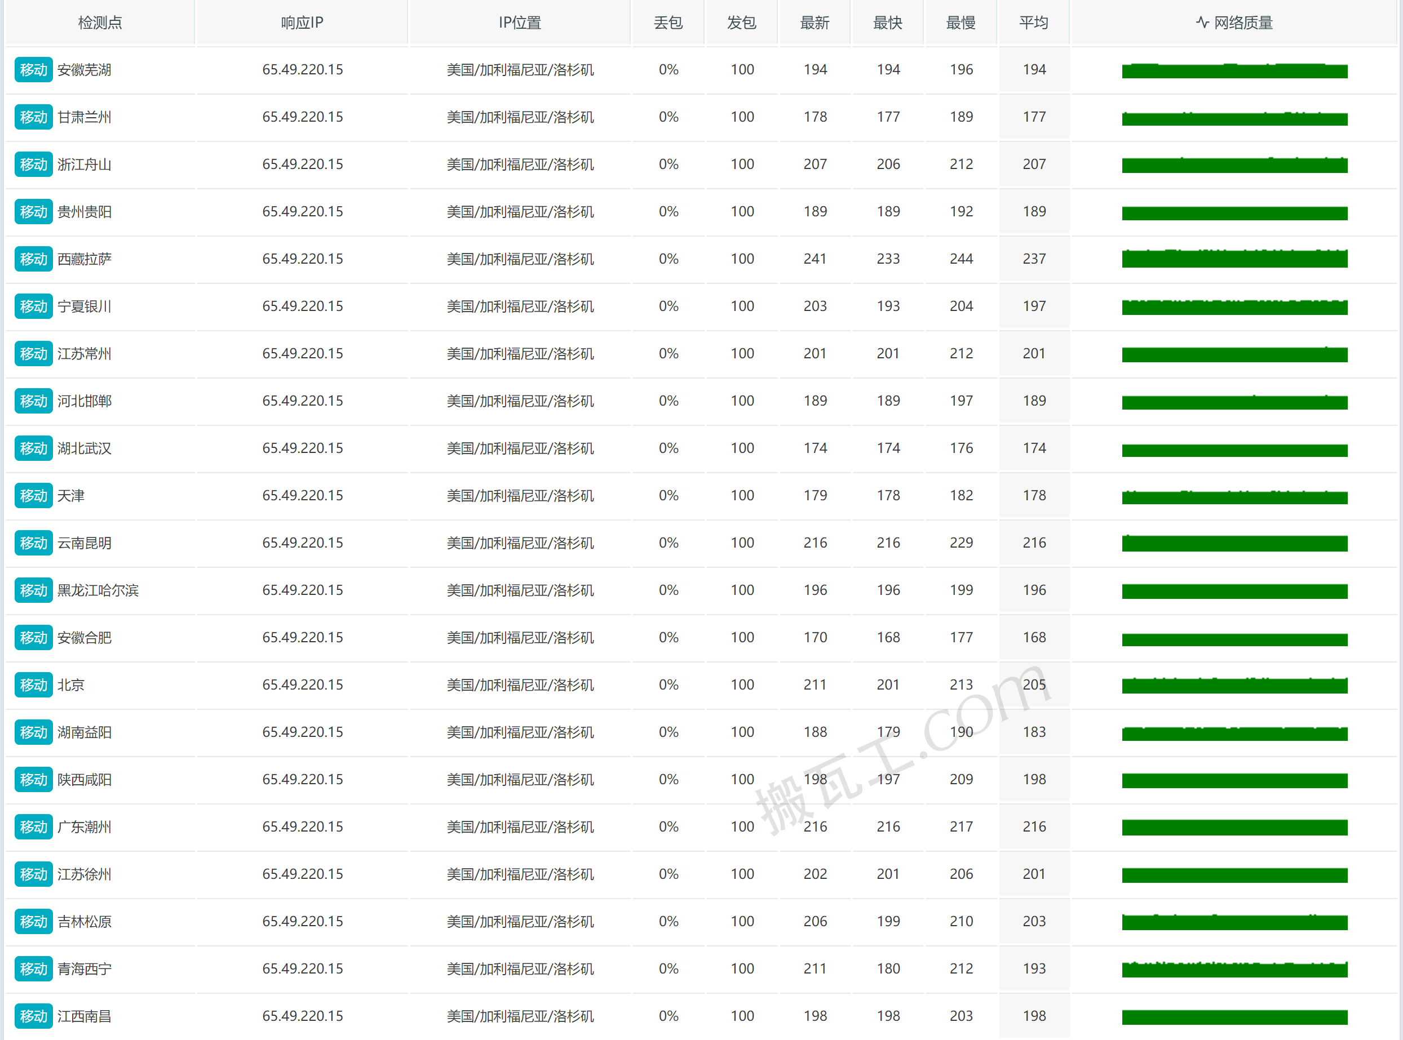Click IP location text in 浙江舟山 row

coord(520,165)
